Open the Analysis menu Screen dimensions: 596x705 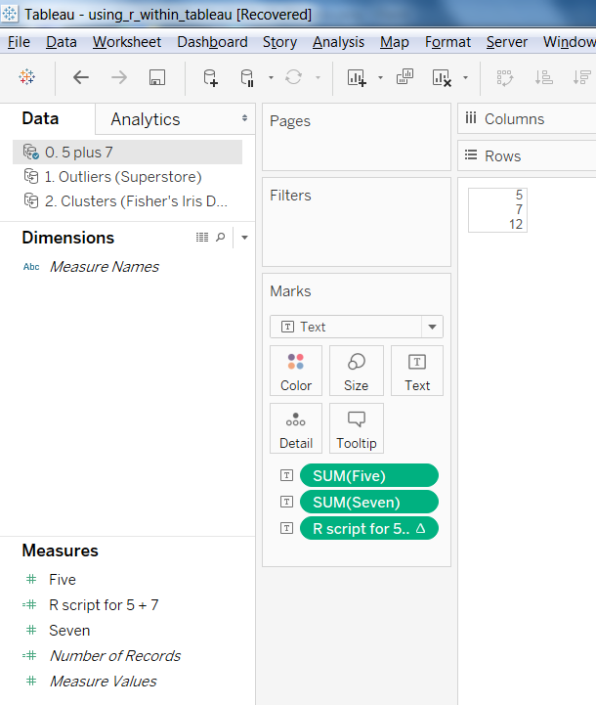[x=339, y=42]
